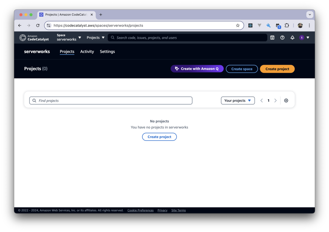
Task: Close the CodeCatalyst browser tab
Action: click(x=92, y=15)
